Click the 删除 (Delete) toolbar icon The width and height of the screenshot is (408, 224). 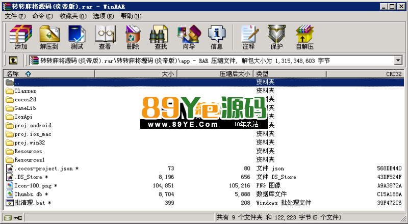(133, 37)
